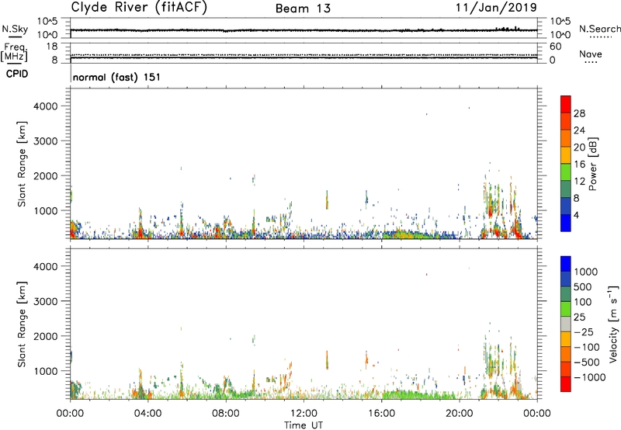Click the "4000" tick of the power panel

46,106
